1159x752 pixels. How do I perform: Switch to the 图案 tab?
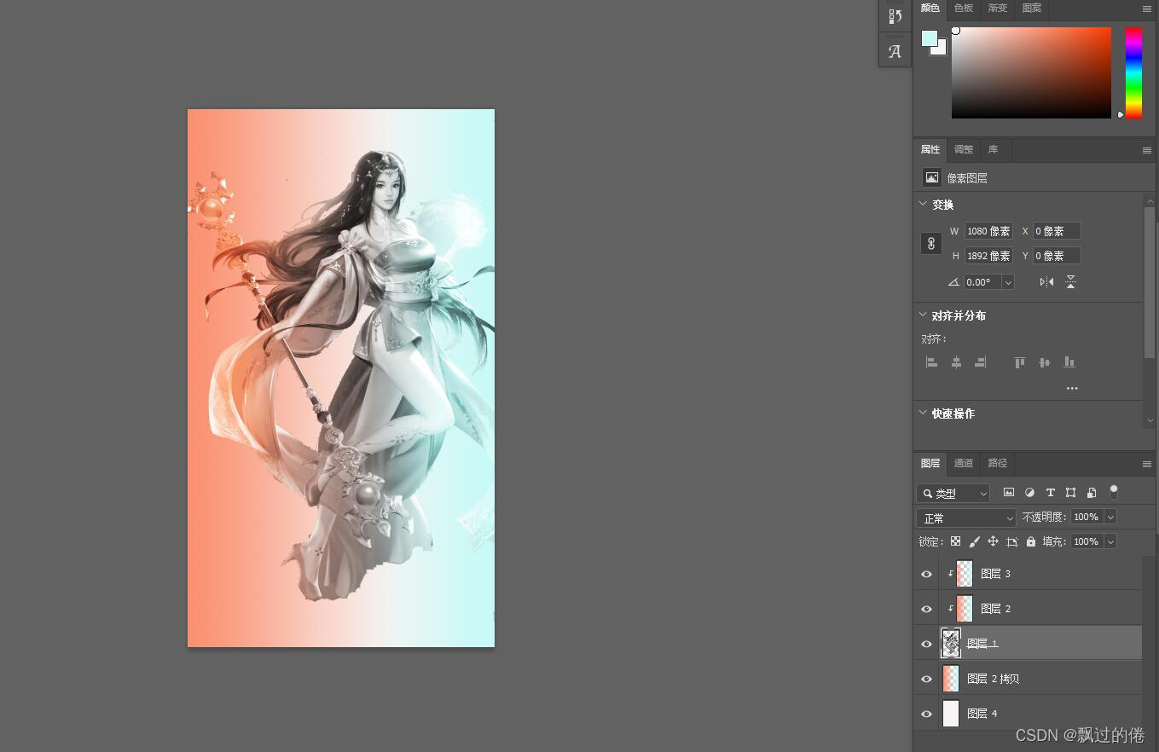point(1032,9)
